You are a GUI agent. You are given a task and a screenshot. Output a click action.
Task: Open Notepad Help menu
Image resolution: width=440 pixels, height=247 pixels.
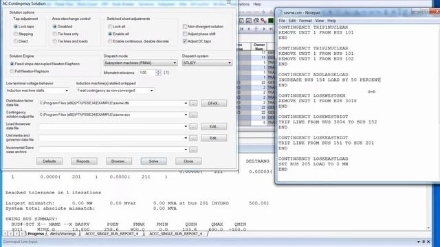click(x=331, y=21)
